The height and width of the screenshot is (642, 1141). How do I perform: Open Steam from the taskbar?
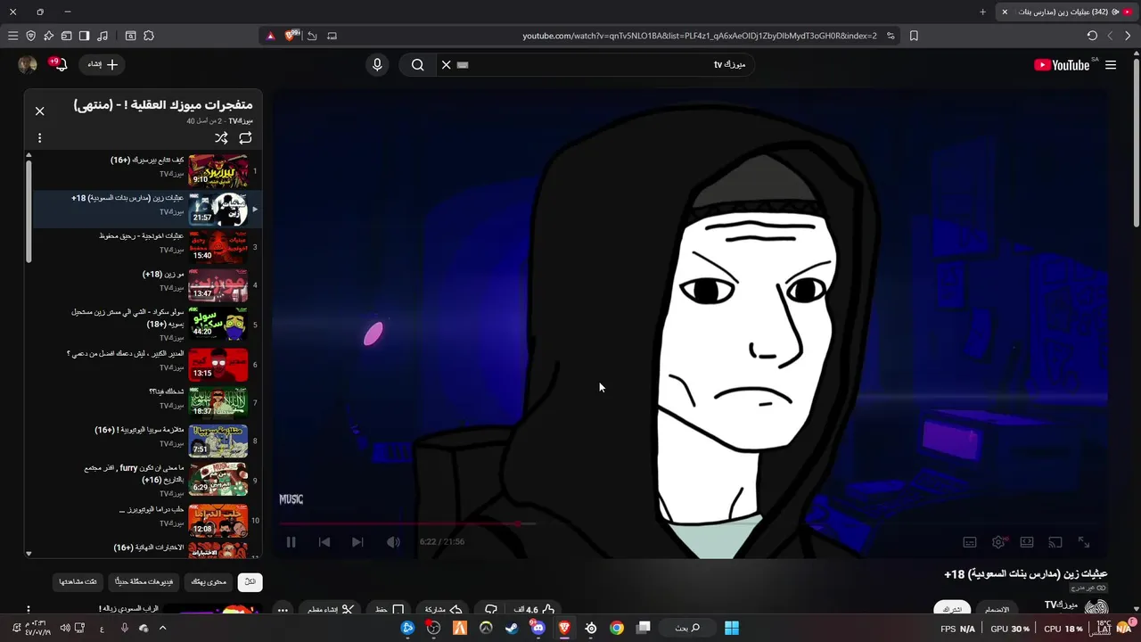point(512,628)
